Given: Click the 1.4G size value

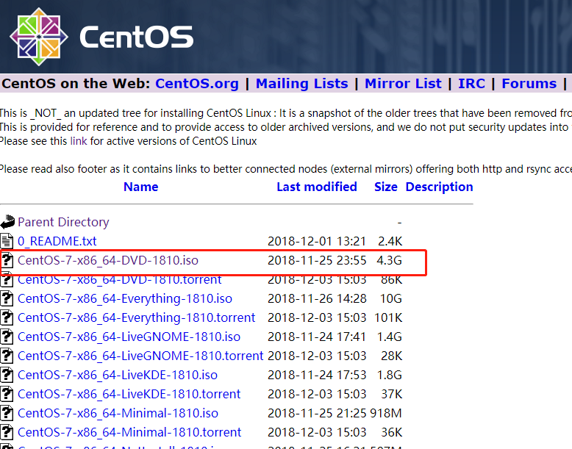Looking at the screenshot, I should pos(389,337).
